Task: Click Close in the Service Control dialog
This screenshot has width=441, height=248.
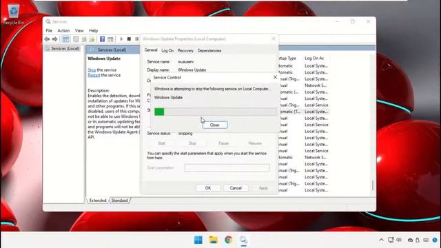Action: (214, 125)
